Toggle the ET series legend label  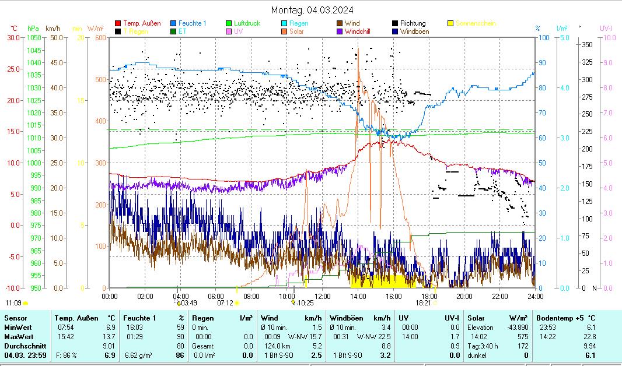pyautogui.click(x=183, y=32)
